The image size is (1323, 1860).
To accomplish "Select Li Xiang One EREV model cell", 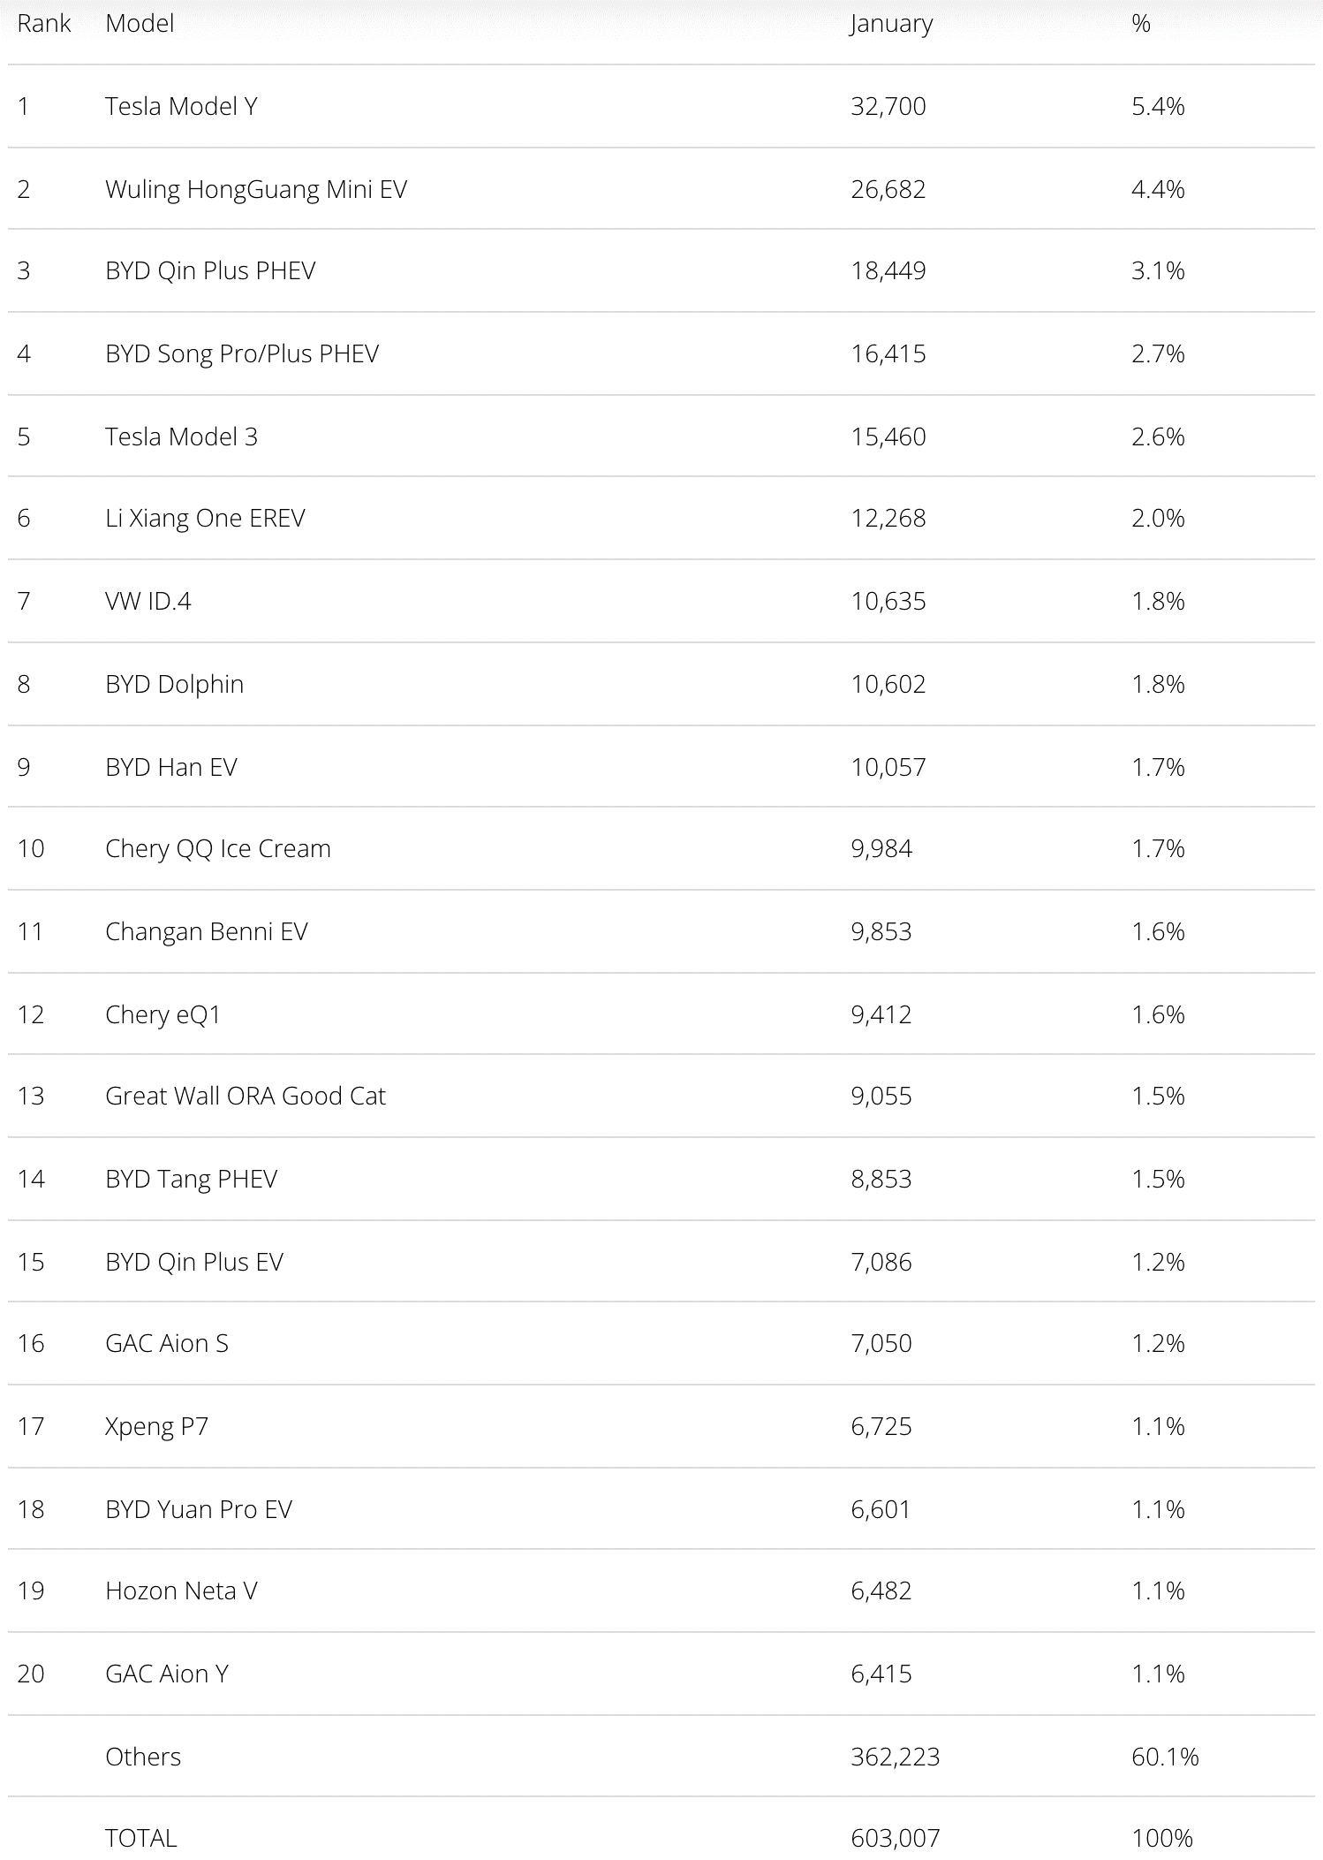I will coord(205,518).
